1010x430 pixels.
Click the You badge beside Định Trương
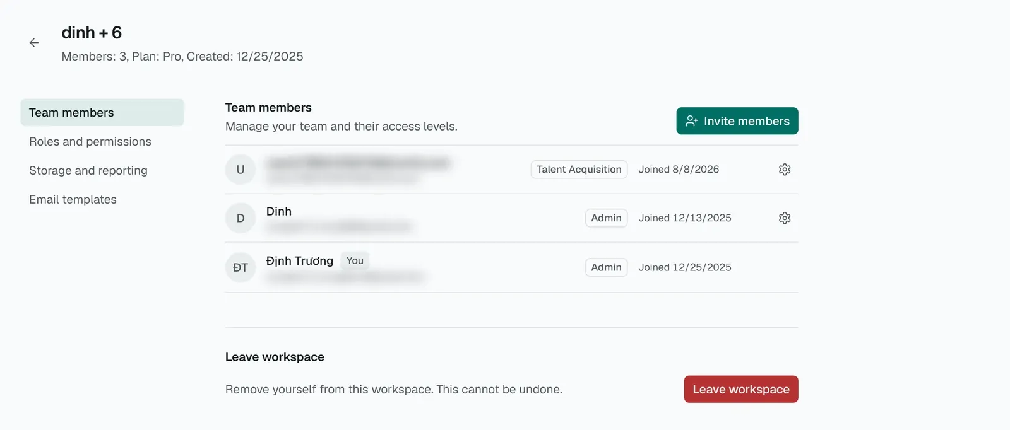pos(355,260)
